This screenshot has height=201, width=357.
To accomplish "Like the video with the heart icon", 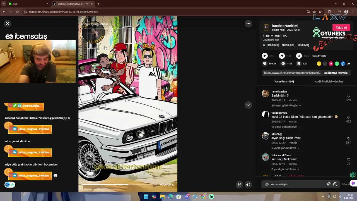I will [265, 64].
